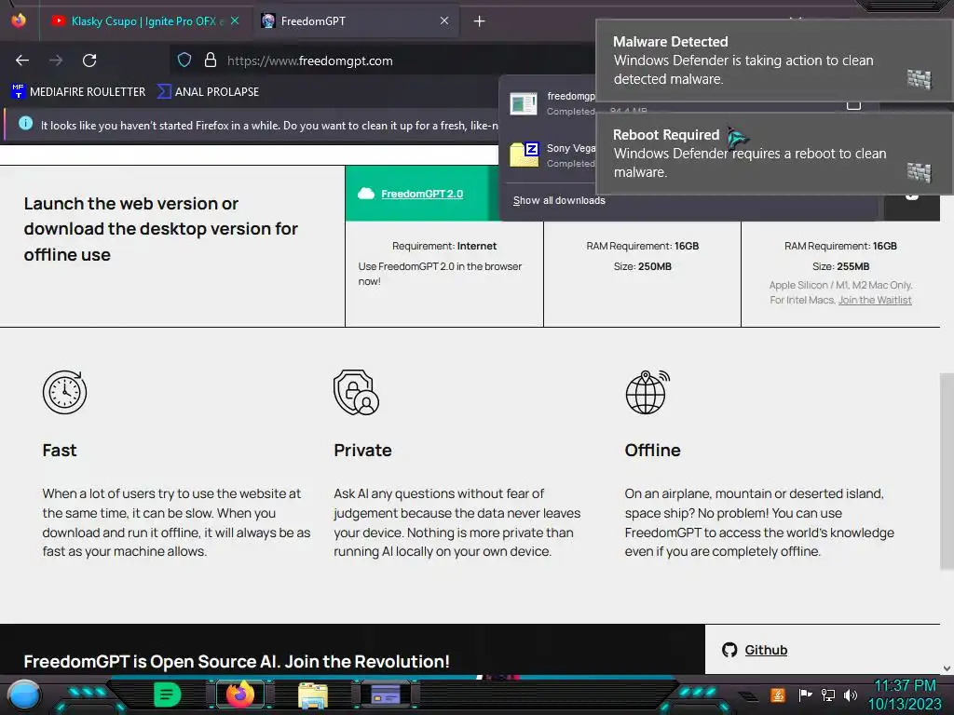This screenshot has width=954, height=715.
Task: Click Windows Defender icon in Malware Detected toast
Action: click(x=919, y=79)
